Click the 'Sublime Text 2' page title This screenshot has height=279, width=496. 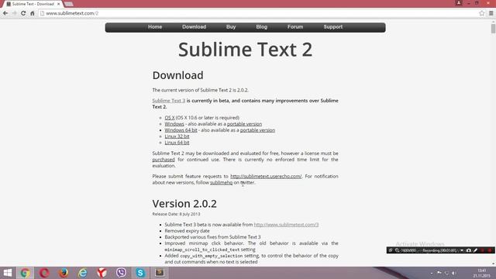[x=245, y=50]
